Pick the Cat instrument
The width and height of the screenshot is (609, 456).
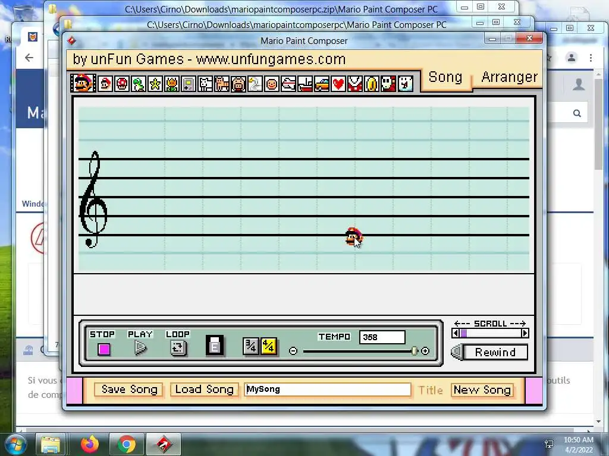click(222, 84)
